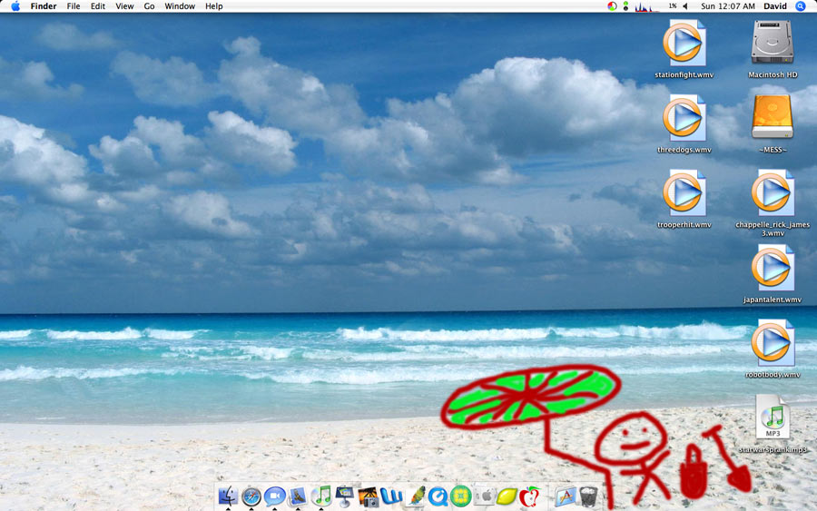Launch Microsoft Word from the Dock
The image size is (817, 511).
[x=391, y=496]
